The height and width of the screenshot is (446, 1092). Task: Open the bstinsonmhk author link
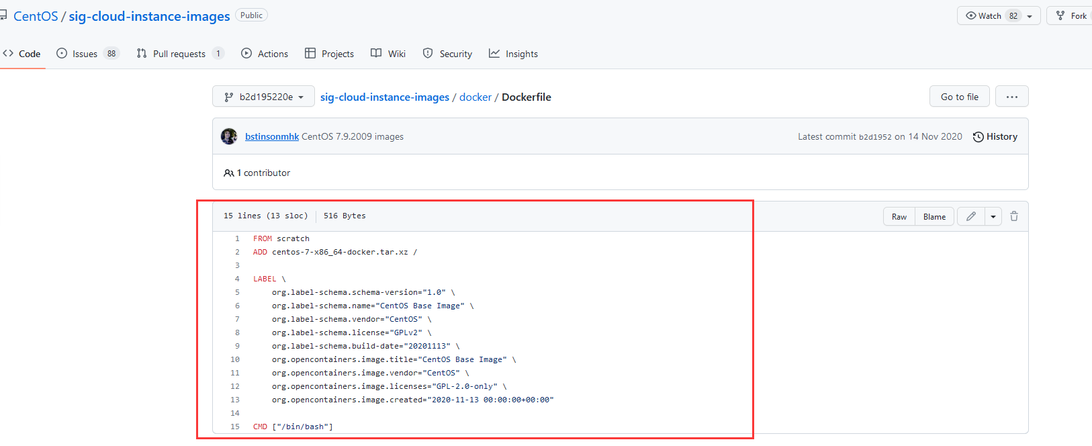click(x=272, y=136)
